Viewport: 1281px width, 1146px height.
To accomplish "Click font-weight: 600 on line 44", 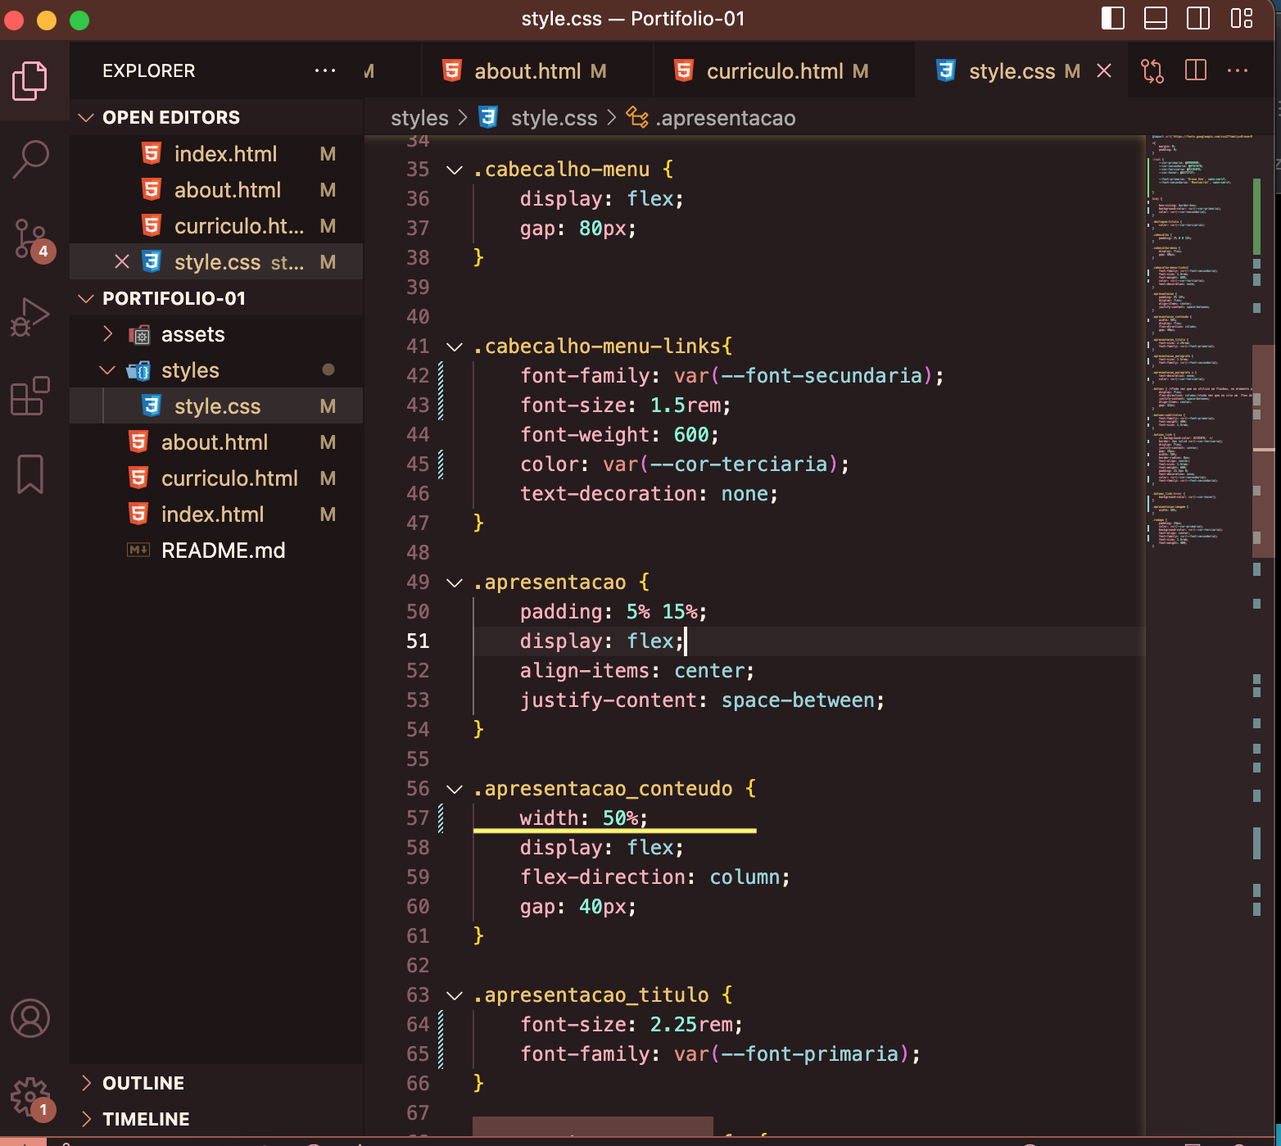I will click(x=620, y=435).
